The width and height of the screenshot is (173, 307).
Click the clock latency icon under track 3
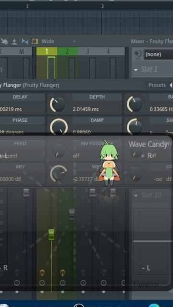(83, 283)
